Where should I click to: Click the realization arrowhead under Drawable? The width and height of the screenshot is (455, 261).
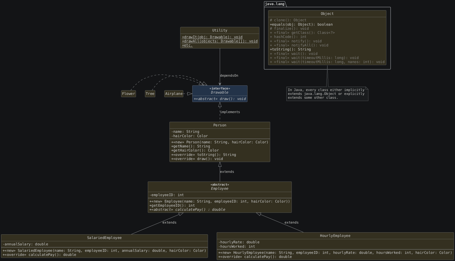[220, 105]
